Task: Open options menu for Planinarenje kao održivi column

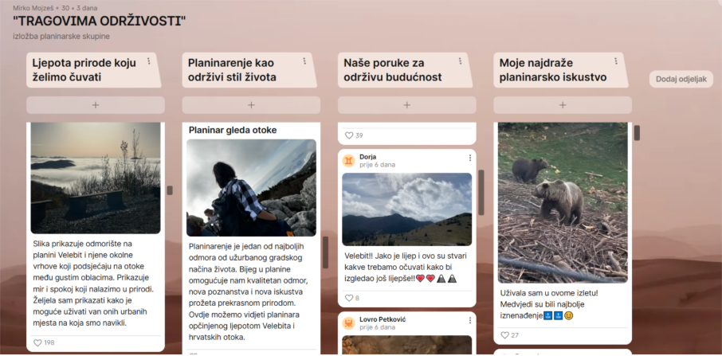Action: (x=304, y=61)
